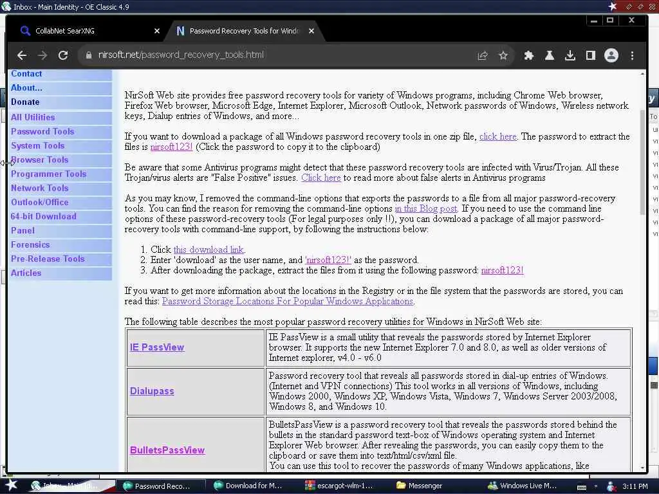
Task: Open Password Storage Locations article link
Action: pos(288,301)
